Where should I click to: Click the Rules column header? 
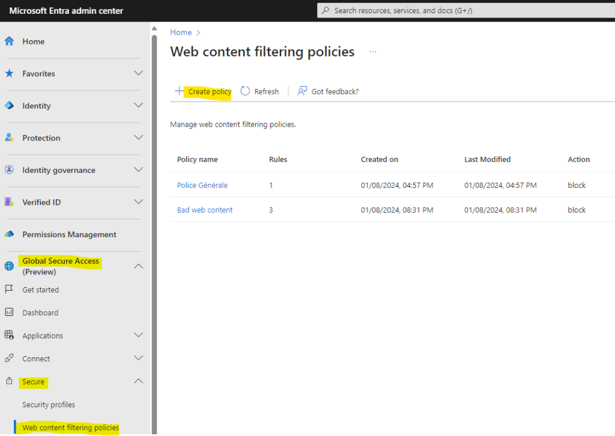[x=278, y=159]
